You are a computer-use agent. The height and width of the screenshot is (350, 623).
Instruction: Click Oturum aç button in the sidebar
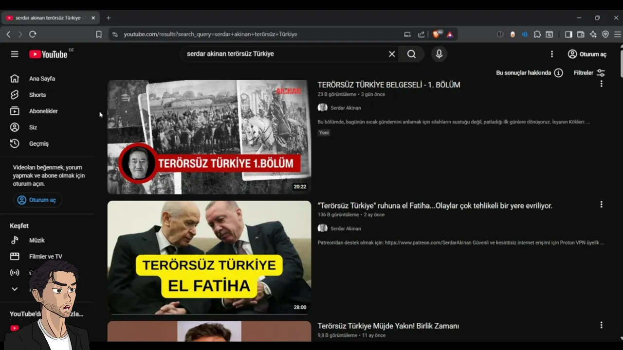coord(37,200)
